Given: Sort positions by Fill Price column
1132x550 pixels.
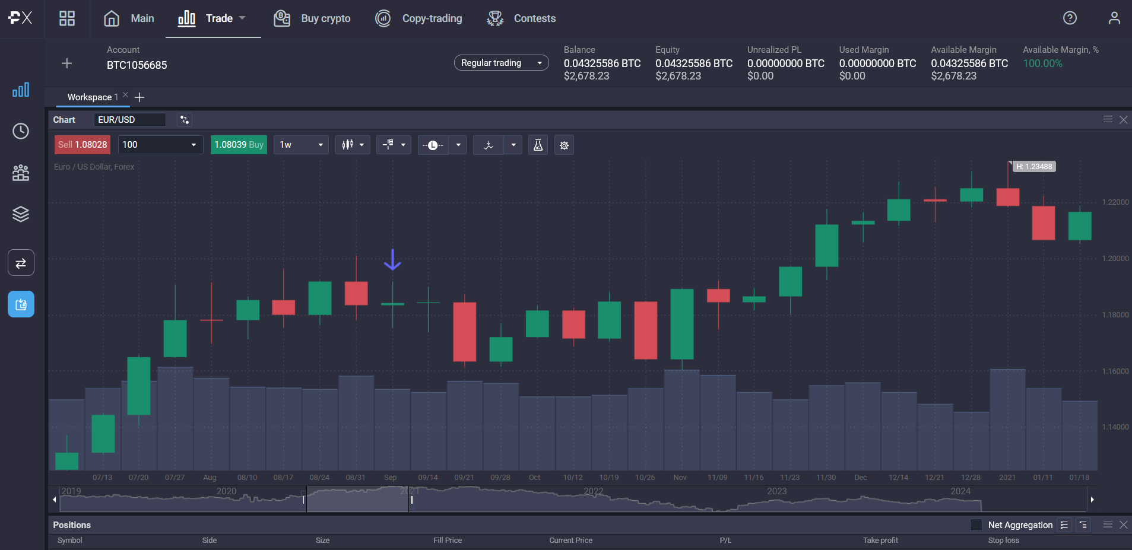Looking at the screenshot, I should pos(448,541).
